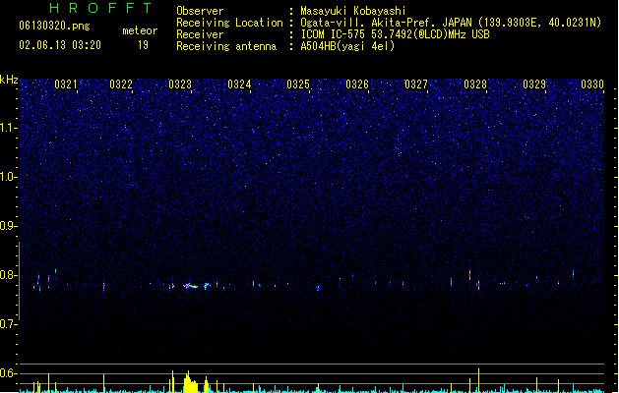Viewport: 619px width, 393px height.
Task: Click the 0326 time marker
Action: pos(357,84)
